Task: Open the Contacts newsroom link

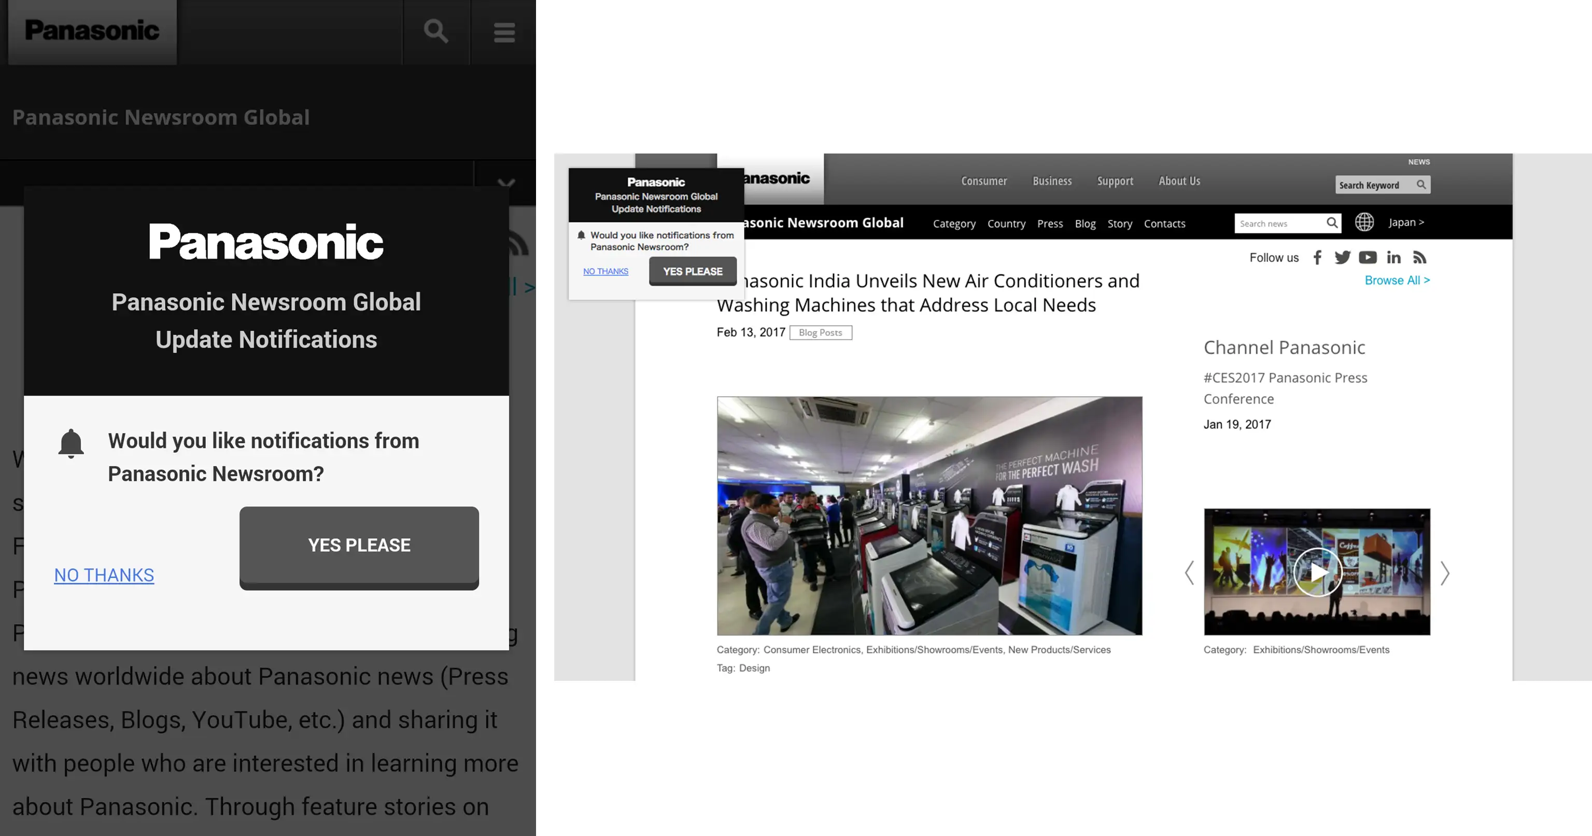Action: pos(1164,223)
